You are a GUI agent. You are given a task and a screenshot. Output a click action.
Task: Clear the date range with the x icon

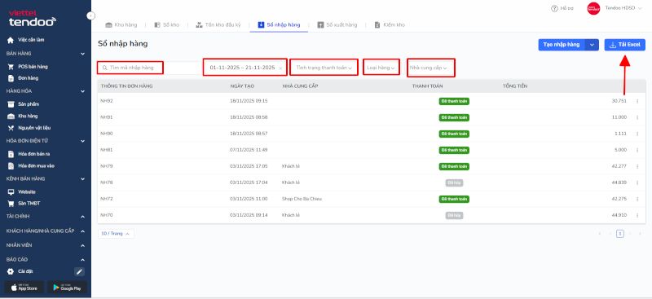click(x=280, y=68)
